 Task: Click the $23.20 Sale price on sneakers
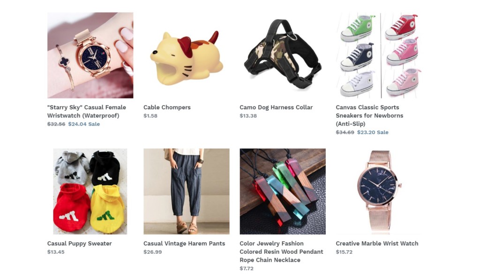click(373, 132)
